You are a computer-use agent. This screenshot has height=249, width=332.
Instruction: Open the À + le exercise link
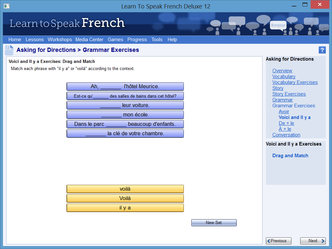pos(285,129)
